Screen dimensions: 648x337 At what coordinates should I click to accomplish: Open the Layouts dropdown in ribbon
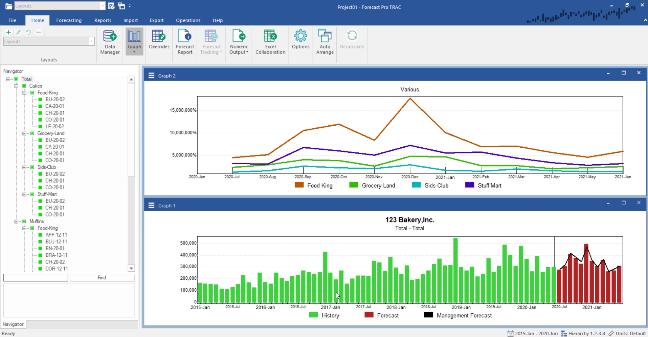91,41
